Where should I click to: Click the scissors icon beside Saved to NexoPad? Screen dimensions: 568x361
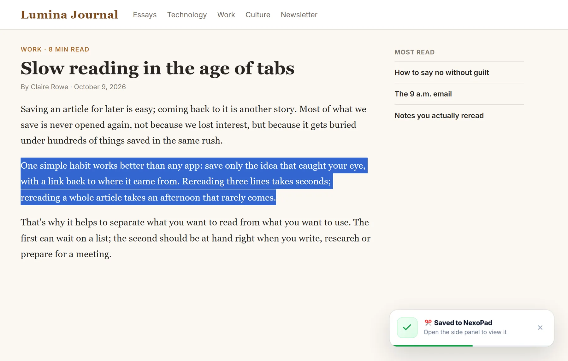coord(428,323)
